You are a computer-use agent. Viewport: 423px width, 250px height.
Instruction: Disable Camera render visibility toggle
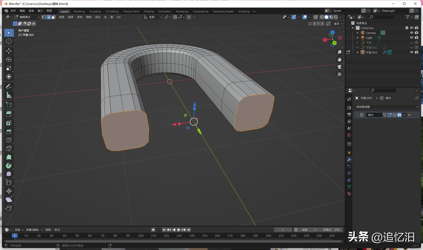417,32
